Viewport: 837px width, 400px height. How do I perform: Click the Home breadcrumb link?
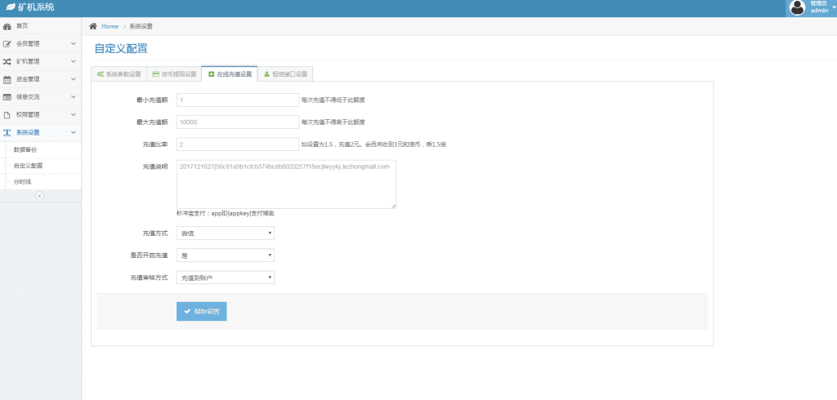pyautogui.click(x=110, y=26)
